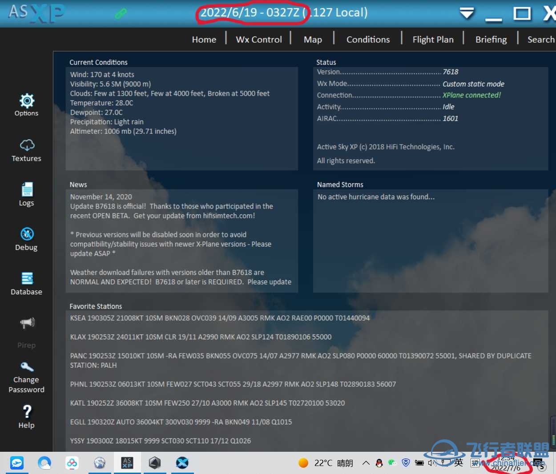Click the Pirep megaphone icon
Image resolution: width=556 pixels, height=474 pixels.
[27, 323]
